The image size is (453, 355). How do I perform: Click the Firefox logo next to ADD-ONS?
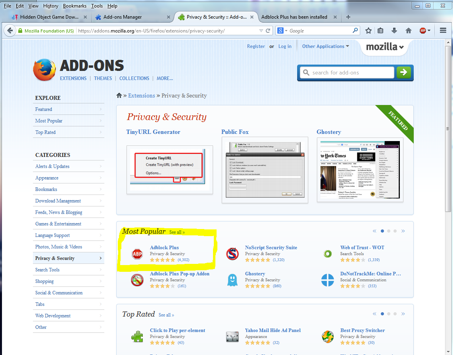[44, 70]
